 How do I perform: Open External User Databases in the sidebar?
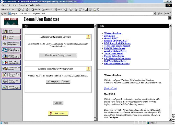11,75
